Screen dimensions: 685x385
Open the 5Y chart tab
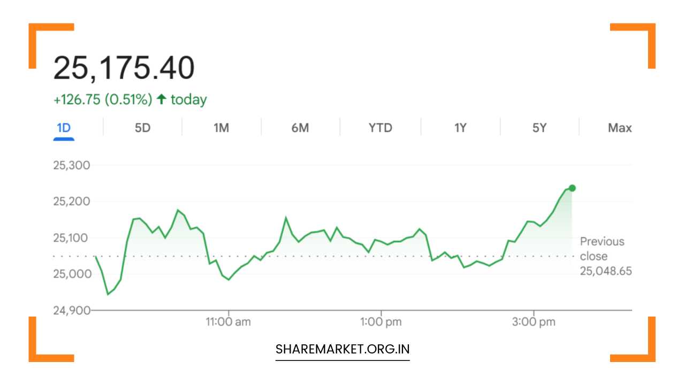point(538,127)
